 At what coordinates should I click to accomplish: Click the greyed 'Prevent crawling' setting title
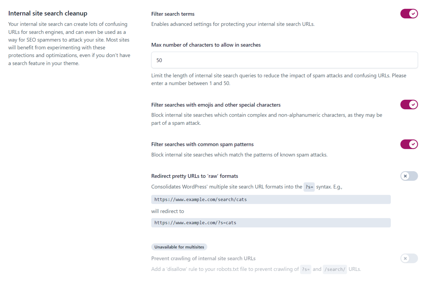coord(203,258)
